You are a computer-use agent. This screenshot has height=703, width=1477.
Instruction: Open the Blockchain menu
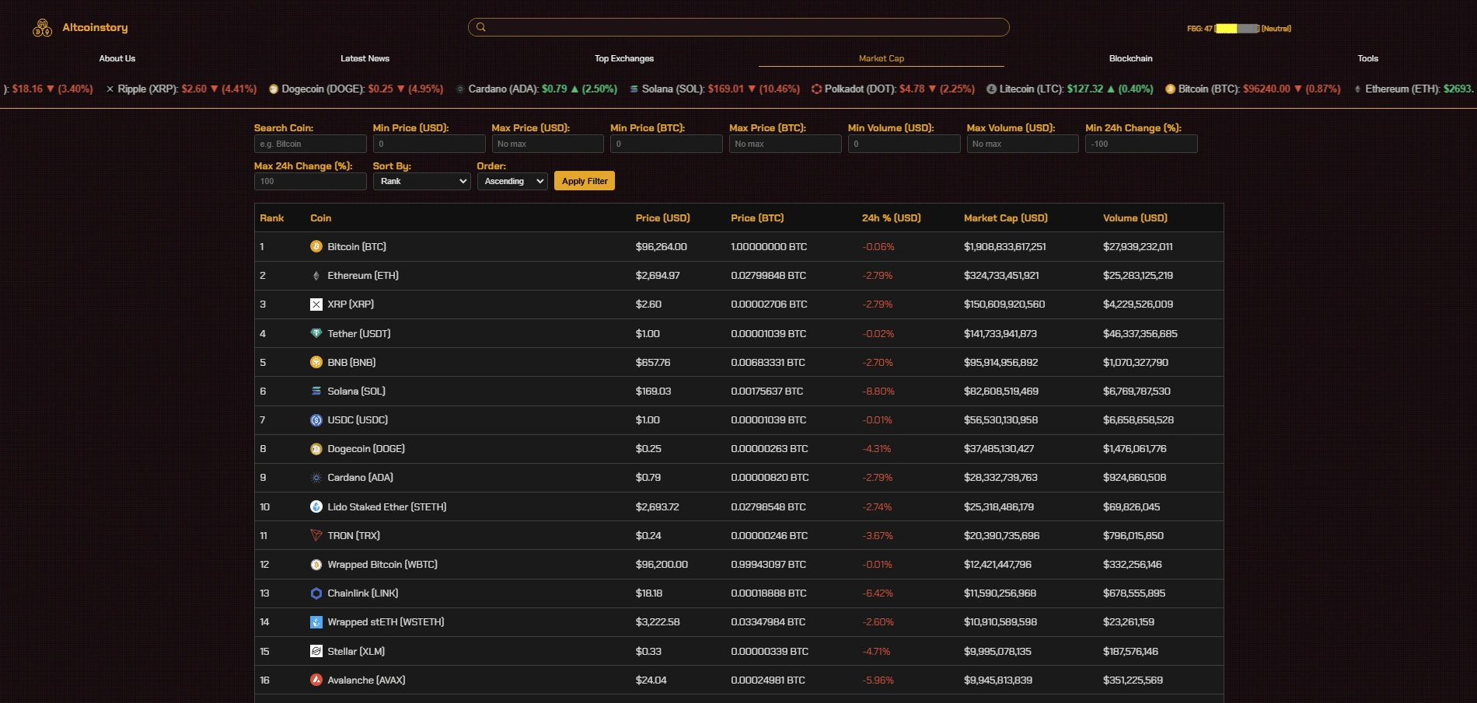[x=1130, y=58]
